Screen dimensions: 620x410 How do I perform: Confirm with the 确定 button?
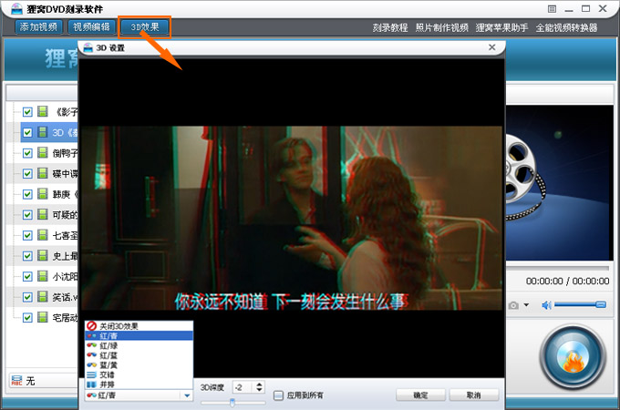420,395
